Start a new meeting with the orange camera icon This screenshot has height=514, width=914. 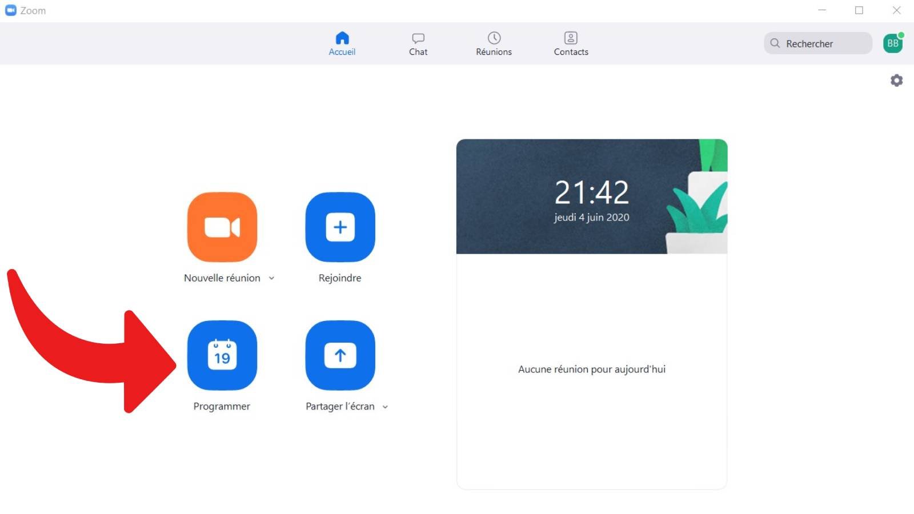coord(222,227)
